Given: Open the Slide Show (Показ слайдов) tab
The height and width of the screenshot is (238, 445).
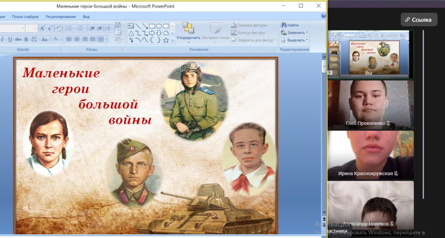Looking at the screenshot, I should point(25,16).
